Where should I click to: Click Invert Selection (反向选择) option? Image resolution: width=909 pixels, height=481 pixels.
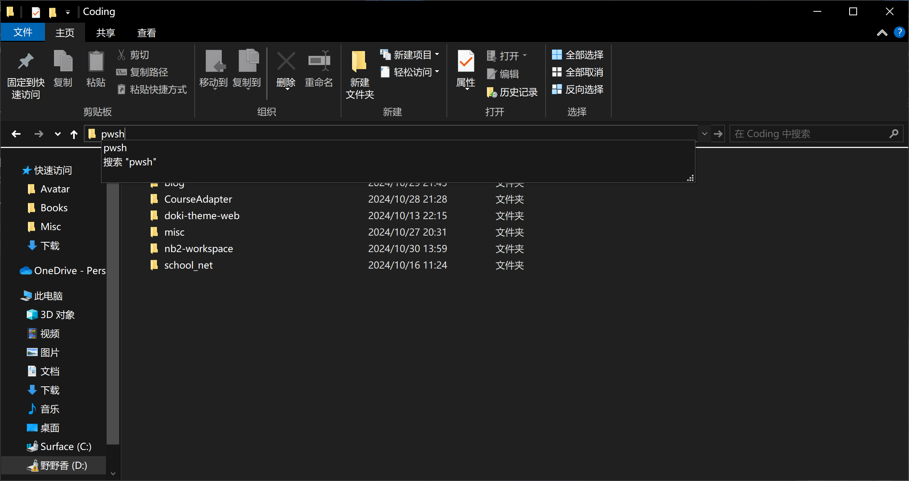[578, 90]
